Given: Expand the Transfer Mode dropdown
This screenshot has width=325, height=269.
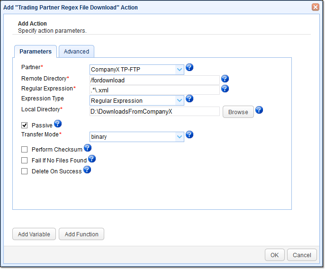Looking at the screenshot, I should click(180, 136).
